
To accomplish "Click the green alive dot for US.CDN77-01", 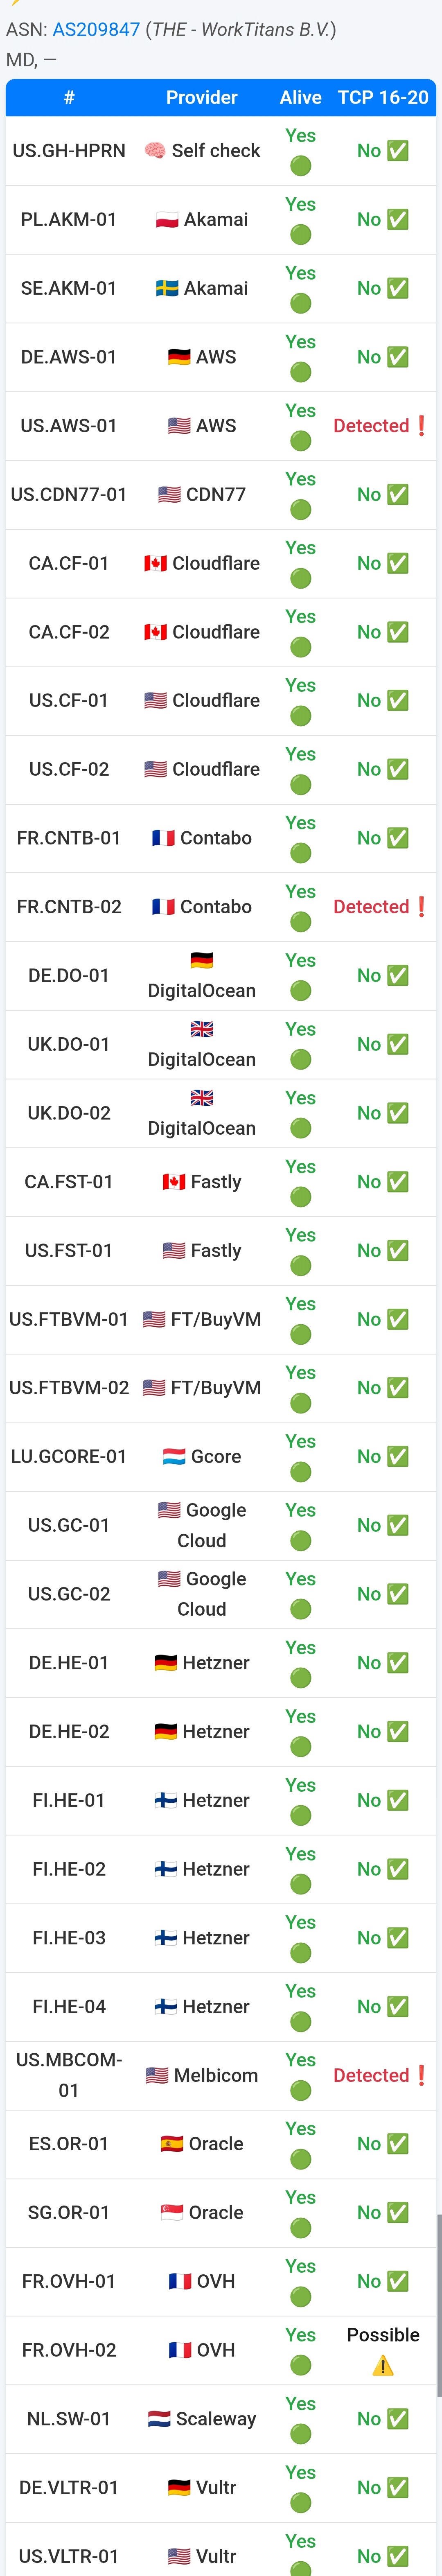I will click(x=300, y=510).
